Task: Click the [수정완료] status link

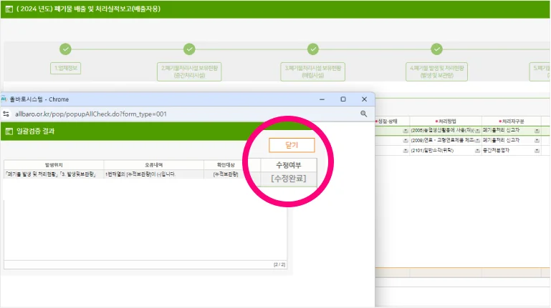Action: tap(288, 179)
